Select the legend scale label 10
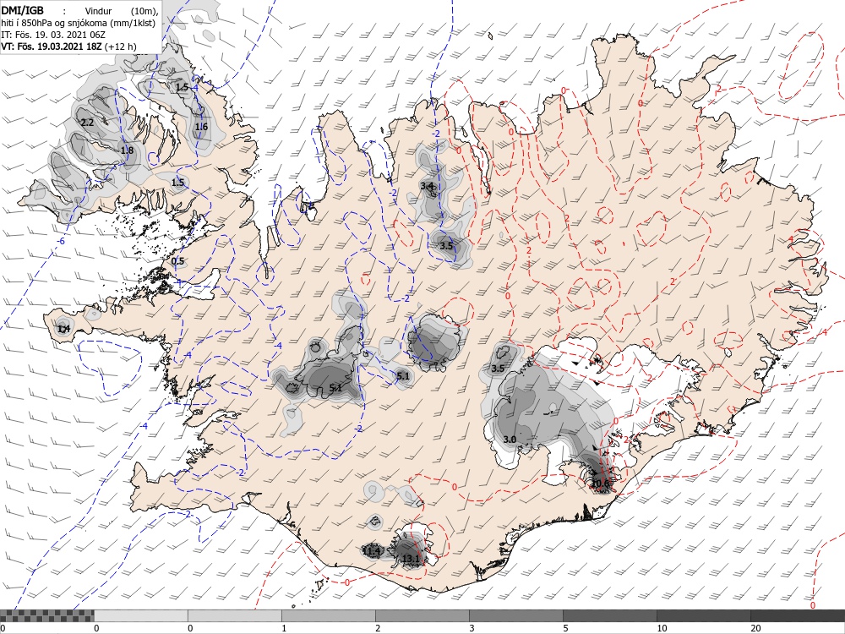Image resolution: width=845 pixels, height=634 pixels. click(x=662, y=628)
